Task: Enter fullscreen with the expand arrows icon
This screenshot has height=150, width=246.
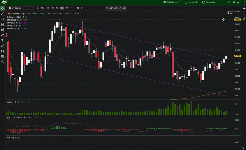Action: 229,2
